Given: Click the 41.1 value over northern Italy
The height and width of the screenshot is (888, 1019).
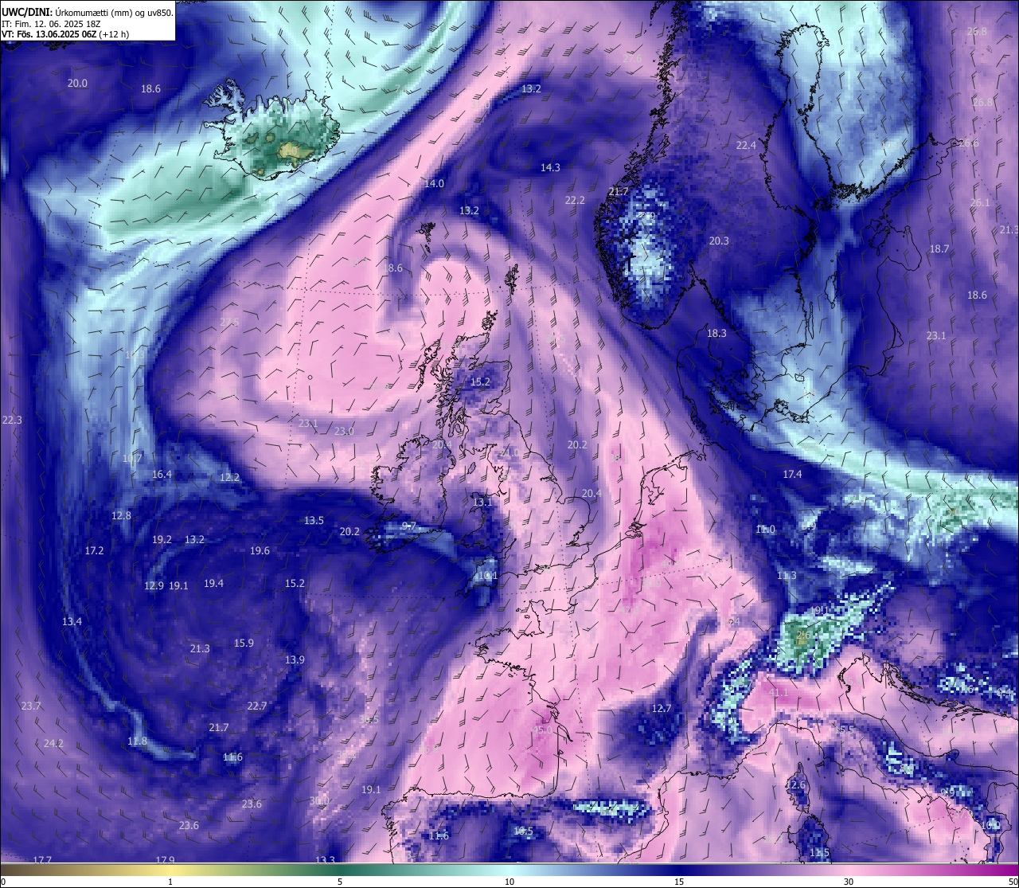Looking at the screenshot, I should [x=778, y=693].
